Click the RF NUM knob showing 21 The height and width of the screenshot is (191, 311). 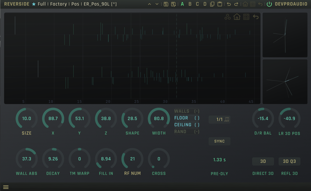point(132,159)
